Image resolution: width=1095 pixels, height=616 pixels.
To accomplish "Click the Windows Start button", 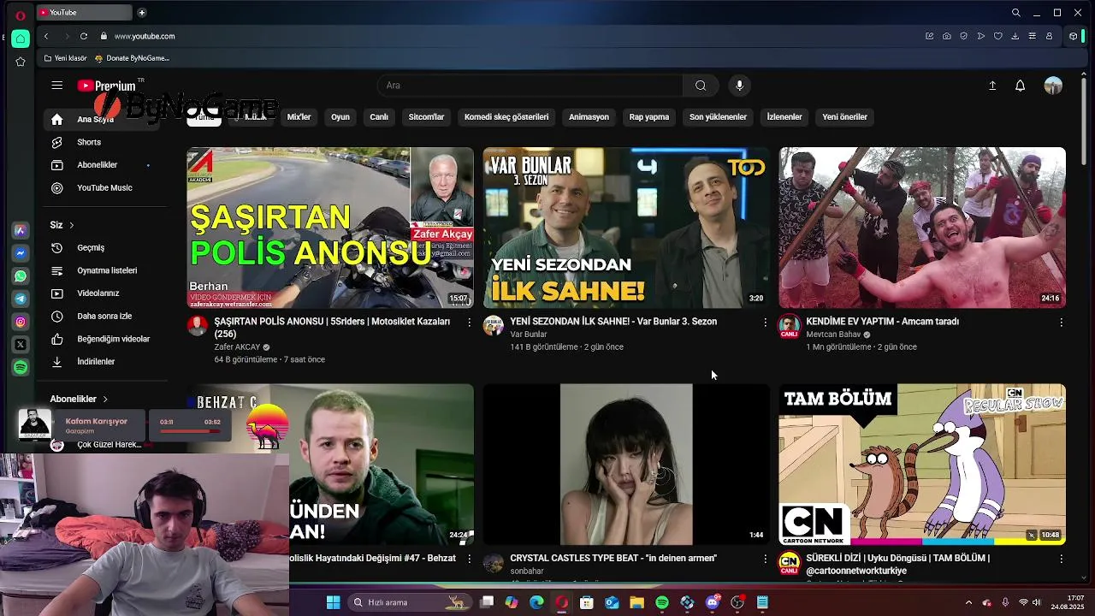I will point(333,602).
